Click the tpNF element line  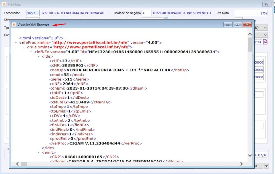[66, 93]
